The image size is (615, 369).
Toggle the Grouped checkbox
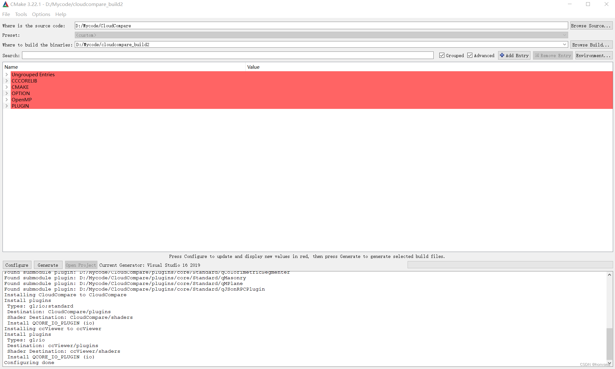[442, 56]
